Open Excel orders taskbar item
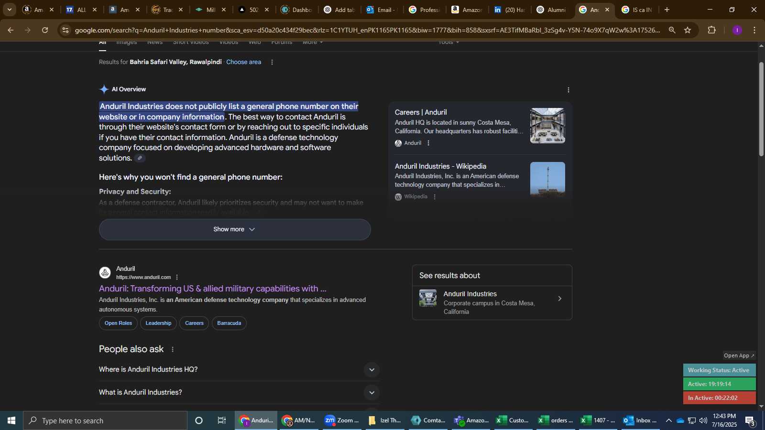 (x=556, y=420)
